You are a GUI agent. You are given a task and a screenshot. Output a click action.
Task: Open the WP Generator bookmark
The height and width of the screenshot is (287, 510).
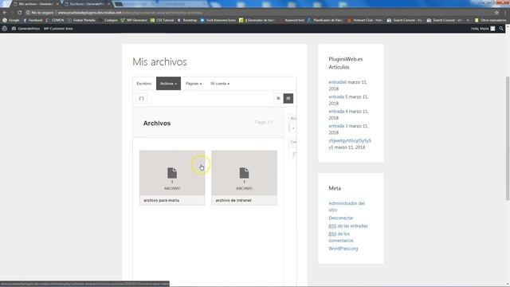134,20
